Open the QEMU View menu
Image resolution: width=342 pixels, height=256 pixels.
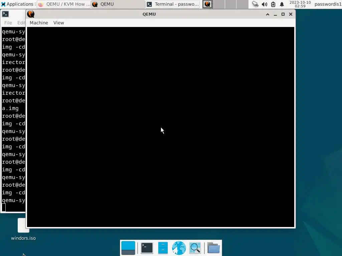(59, 23)
